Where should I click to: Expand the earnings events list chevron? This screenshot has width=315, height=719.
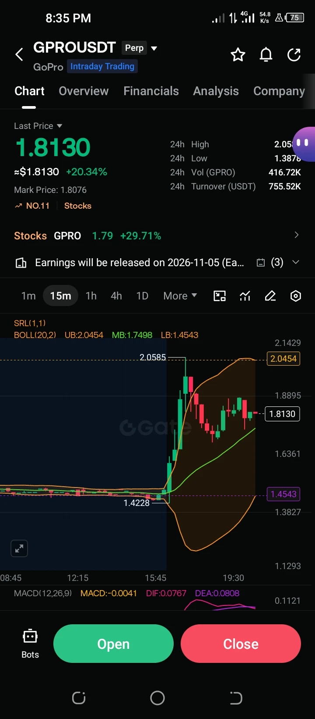(296, 262)
